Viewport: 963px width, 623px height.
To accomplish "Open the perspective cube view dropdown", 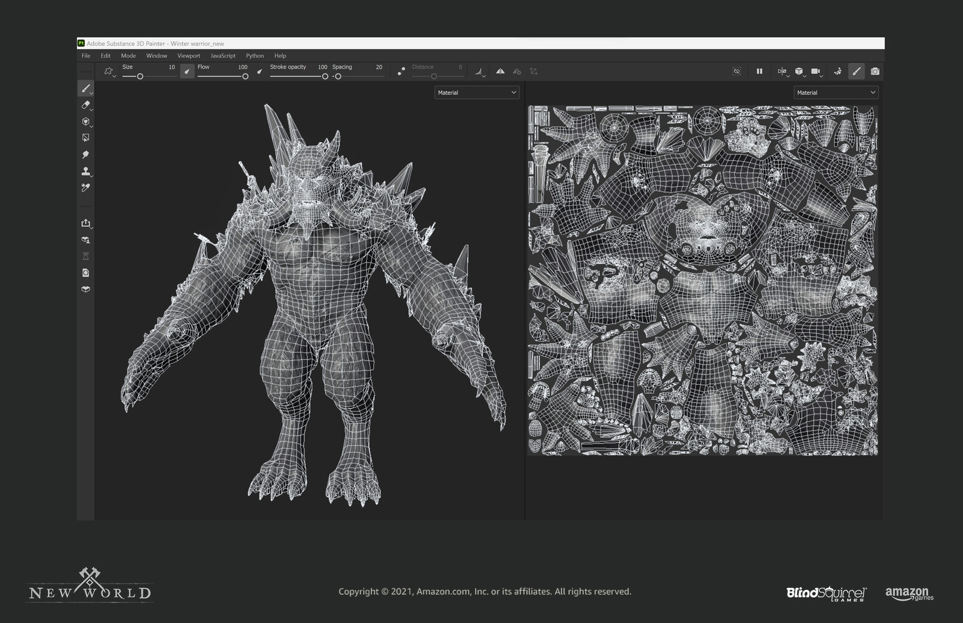I will click(799, 72).
